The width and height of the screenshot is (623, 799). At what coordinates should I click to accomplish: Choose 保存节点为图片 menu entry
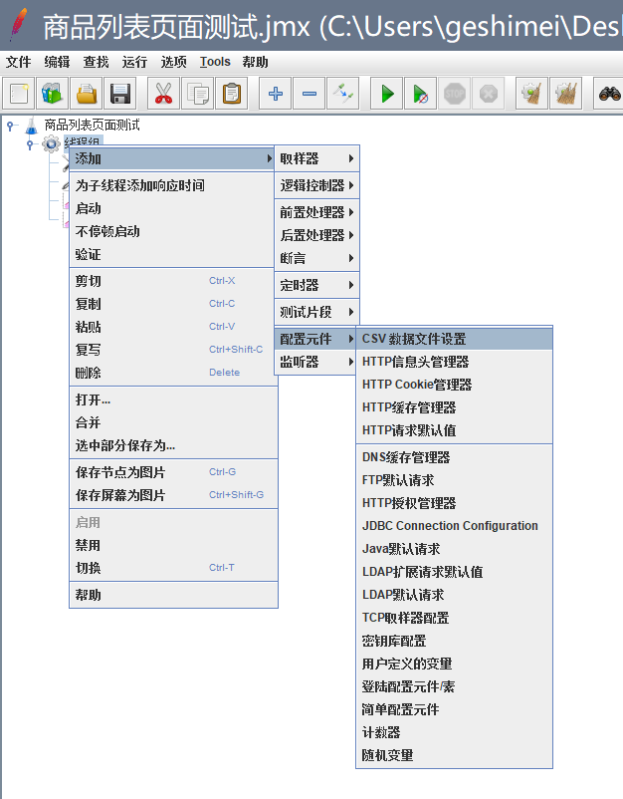pos(173,472)
